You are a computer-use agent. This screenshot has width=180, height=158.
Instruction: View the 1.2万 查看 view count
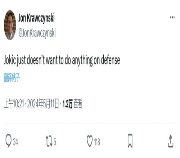pyautogui.click(x=72, y=104)
